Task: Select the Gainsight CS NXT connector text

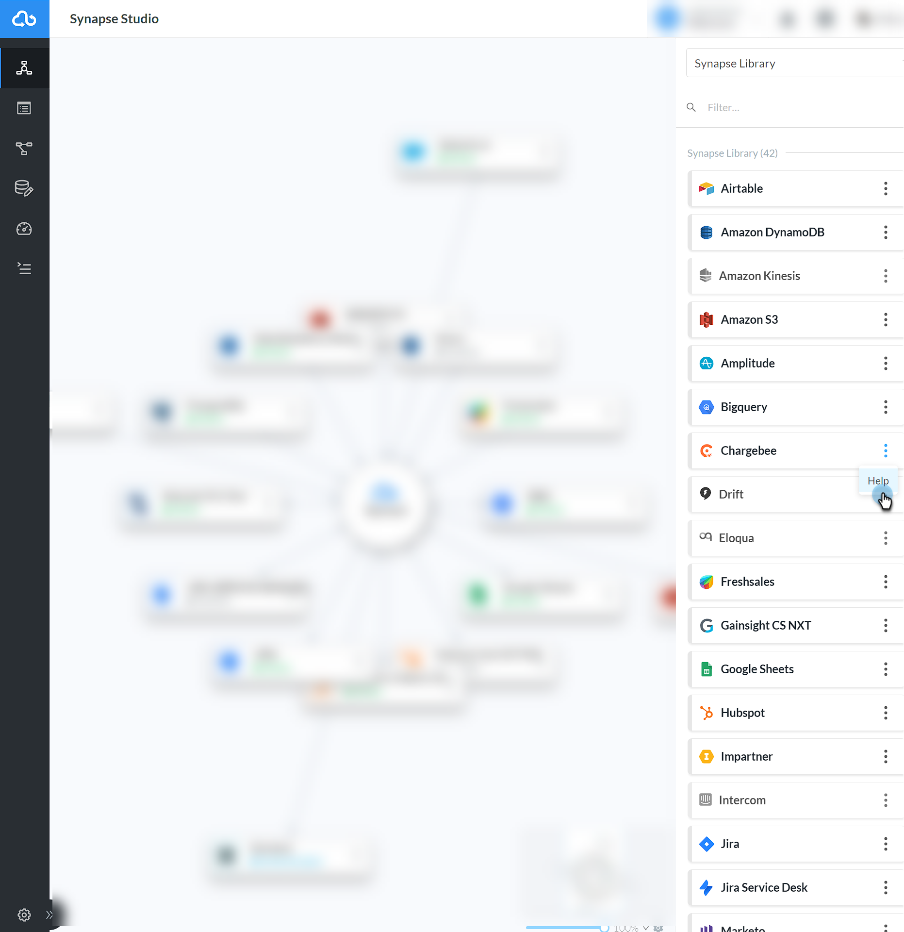Action: coord(766,625)
